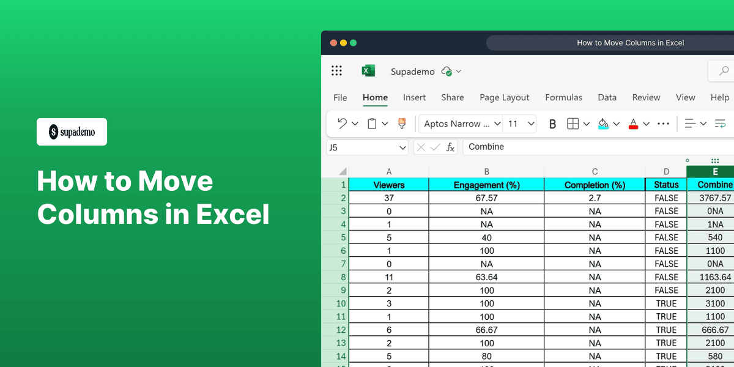Toggle Bold formatting
Screen dimensions: 734x367
552,124
